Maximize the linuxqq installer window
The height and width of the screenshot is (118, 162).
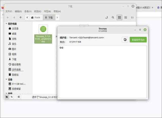point(140,30)
